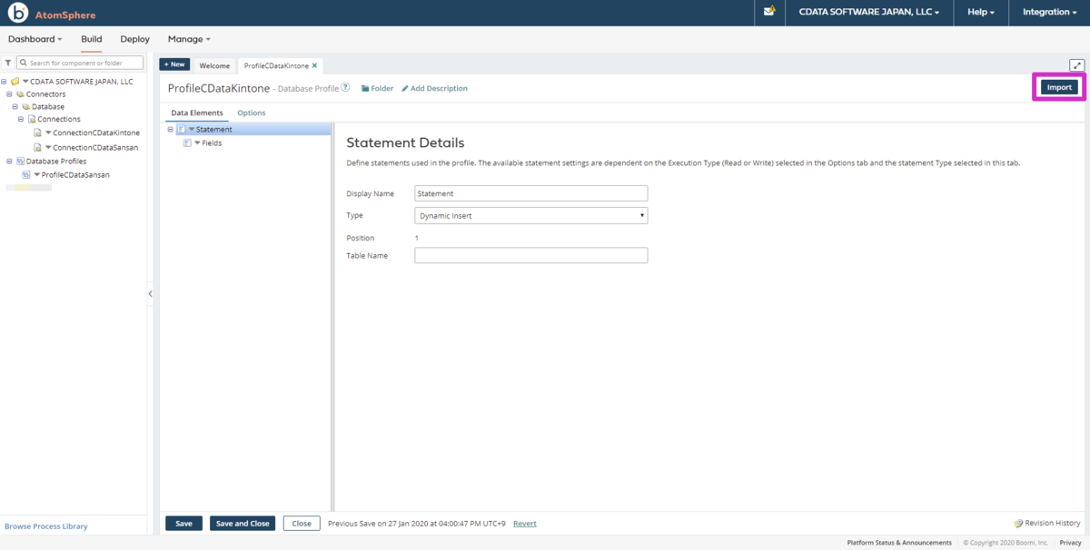
Task: Close the ProfileCDataKintone tab
Action: coord(315,65)
